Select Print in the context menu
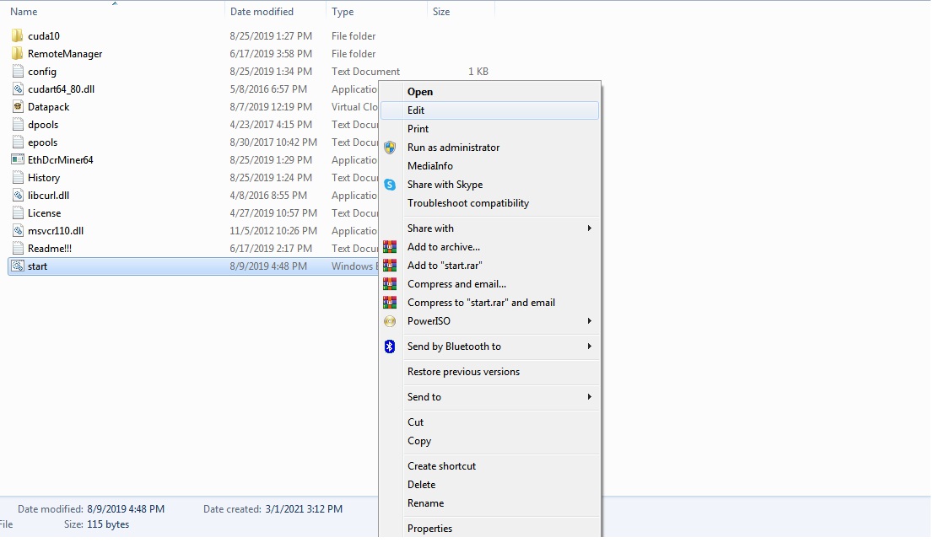The image size is (950, 548). point(489,129)
